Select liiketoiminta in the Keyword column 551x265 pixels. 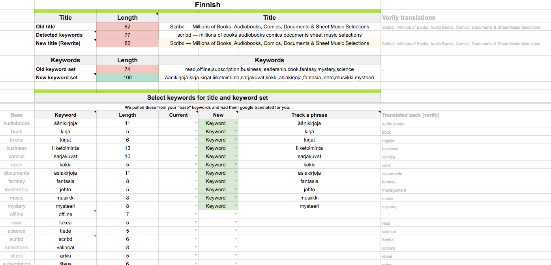click(x=66, y=148)
